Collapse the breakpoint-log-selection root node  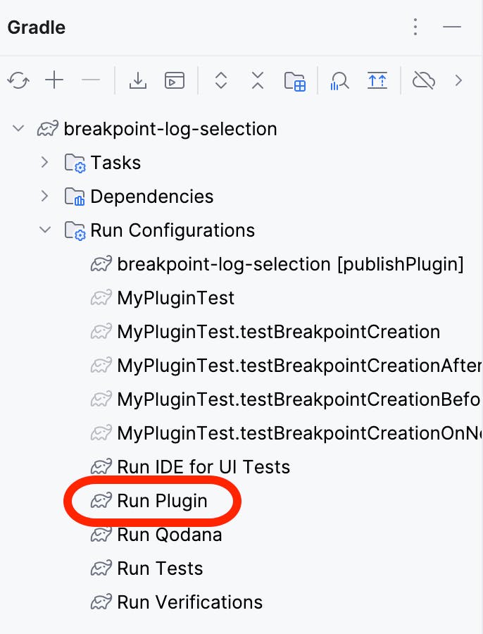[x=18, y=129]
